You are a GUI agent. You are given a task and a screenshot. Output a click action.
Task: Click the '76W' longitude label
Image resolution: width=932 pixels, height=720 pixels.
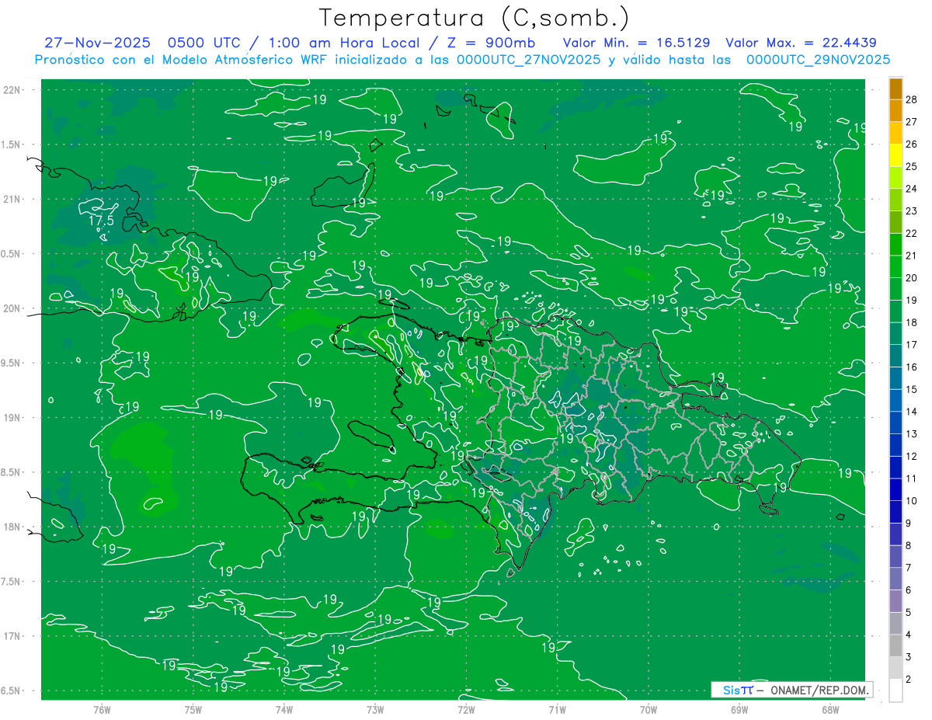pos(102,709)
